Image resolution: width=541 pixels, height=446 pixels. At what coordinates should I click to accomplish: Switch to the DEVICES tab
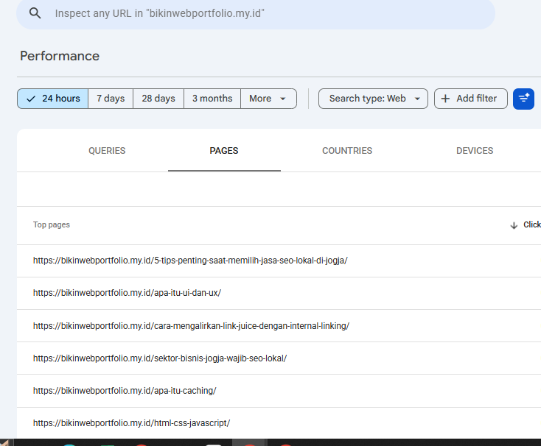tap(475, 151)
